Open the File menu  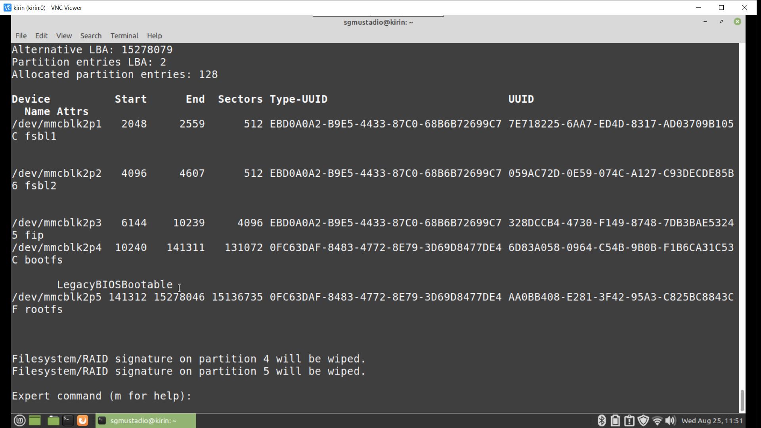[x=21, y=36]
